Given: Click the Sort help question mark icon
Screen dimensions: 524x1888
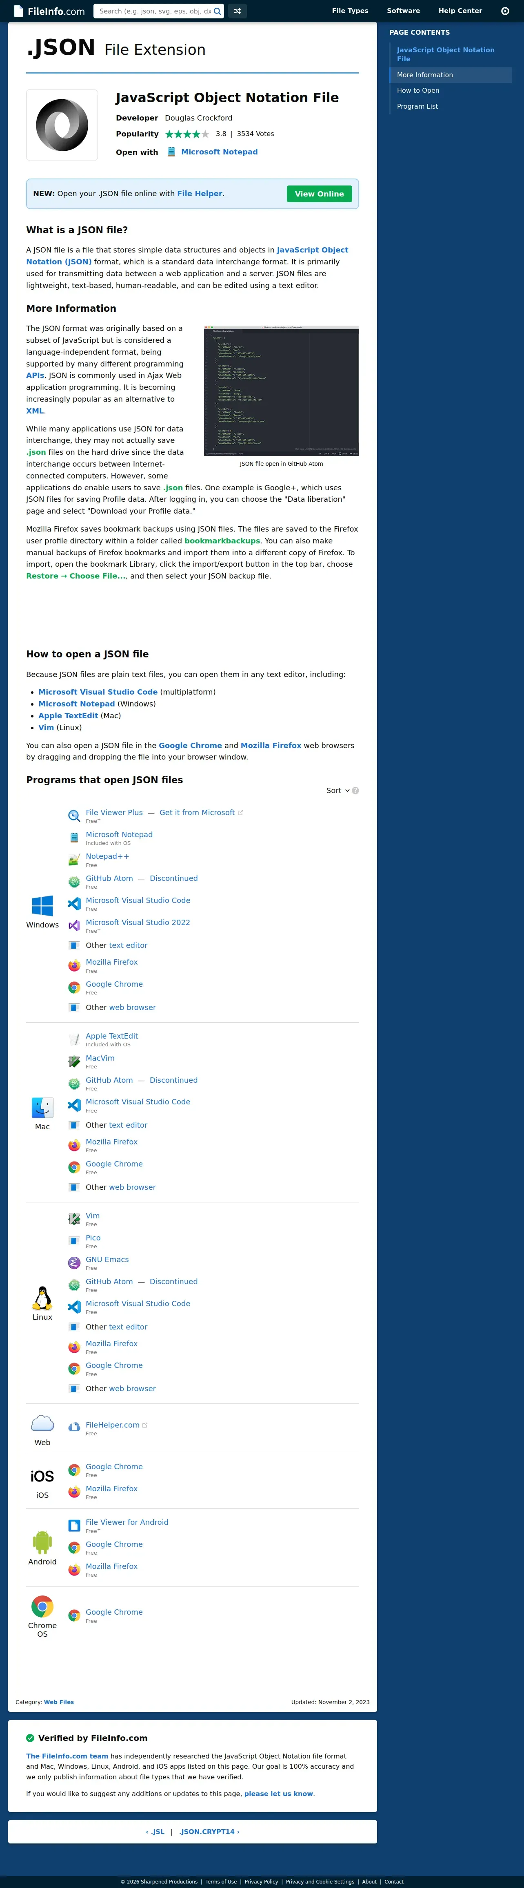Looking at the screenshot, I should (x=356, y=791).
